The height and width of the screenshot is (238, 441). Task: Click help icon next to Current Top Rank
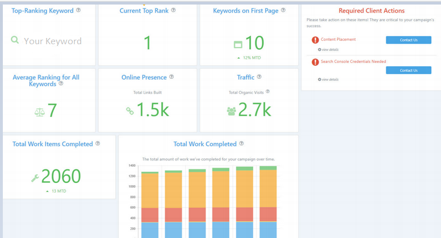click(173, 10)
